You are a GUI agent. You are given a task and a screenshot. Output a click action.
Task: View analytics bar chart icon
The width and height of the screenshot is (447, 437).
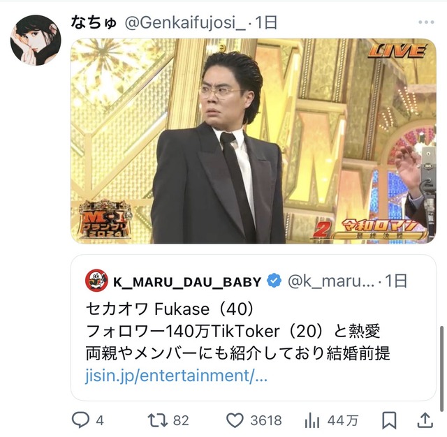[312, 420]
